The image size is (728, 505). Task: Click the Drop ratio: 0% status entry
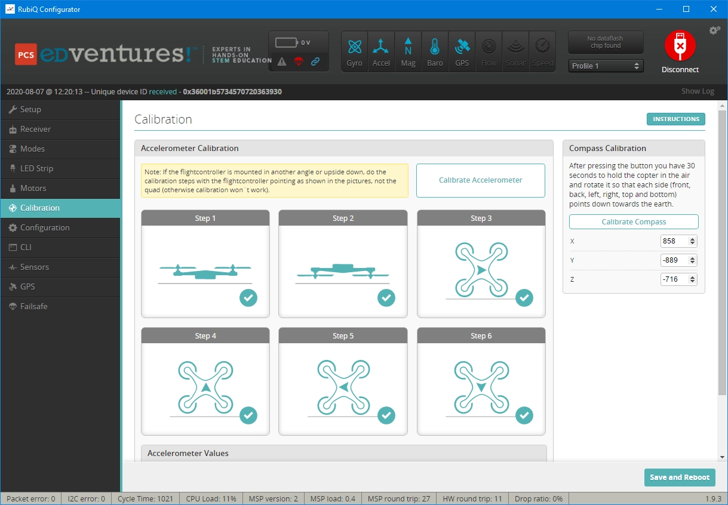[x=537, y=498]
